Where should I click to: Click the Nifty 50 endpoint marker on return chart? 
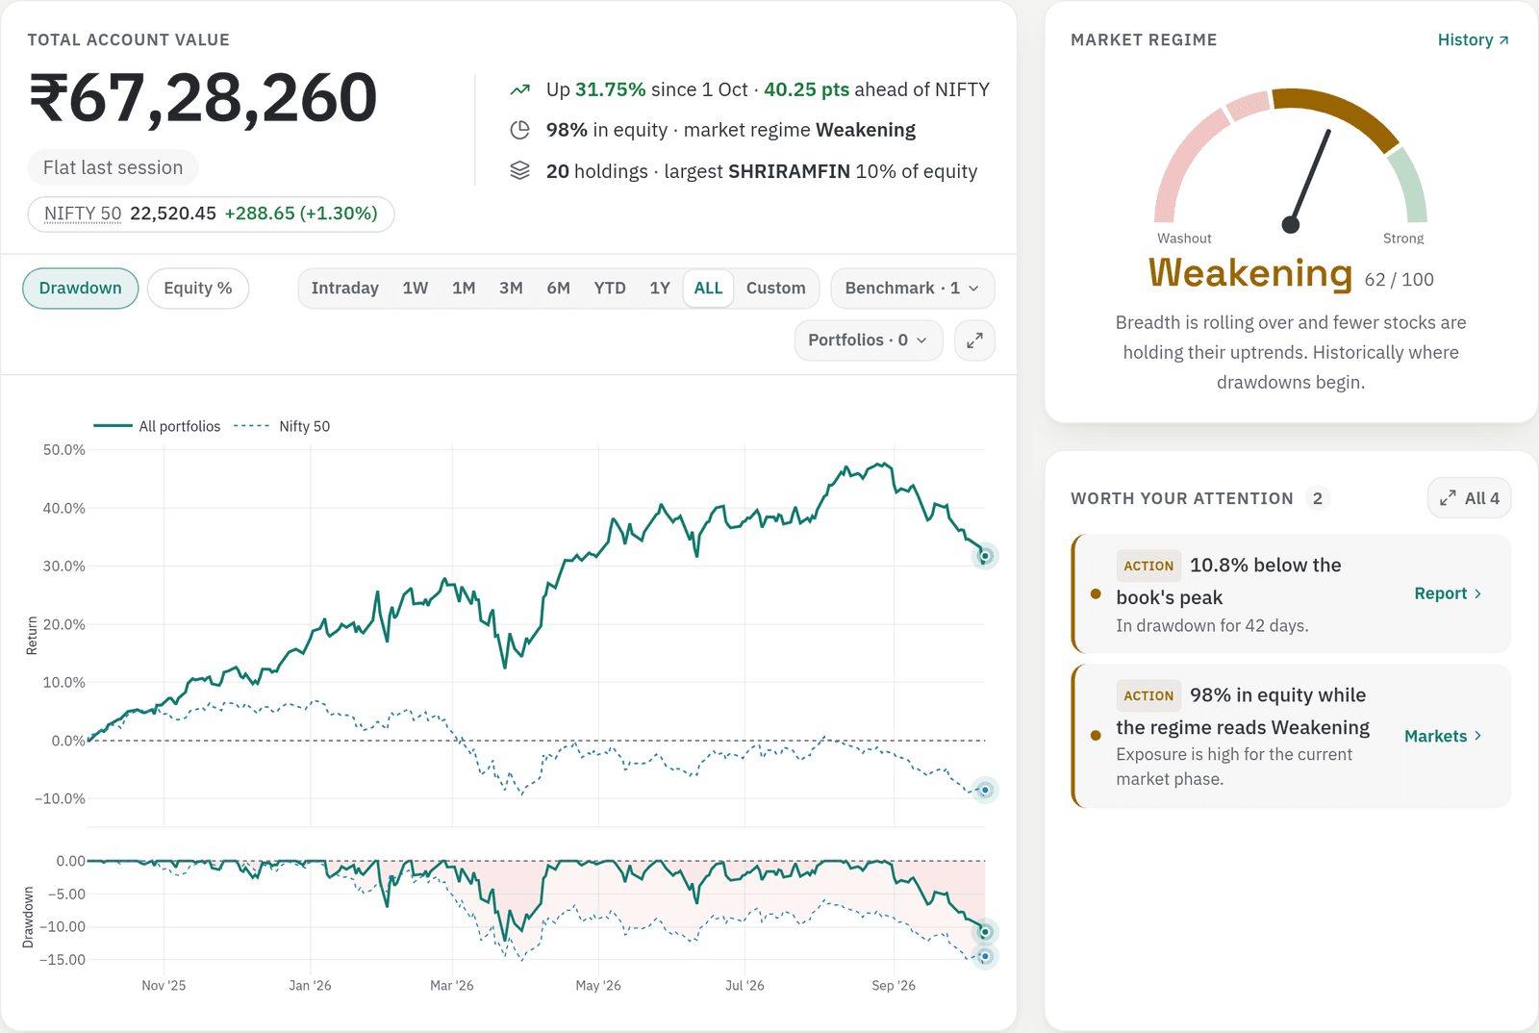pos(985,790)
